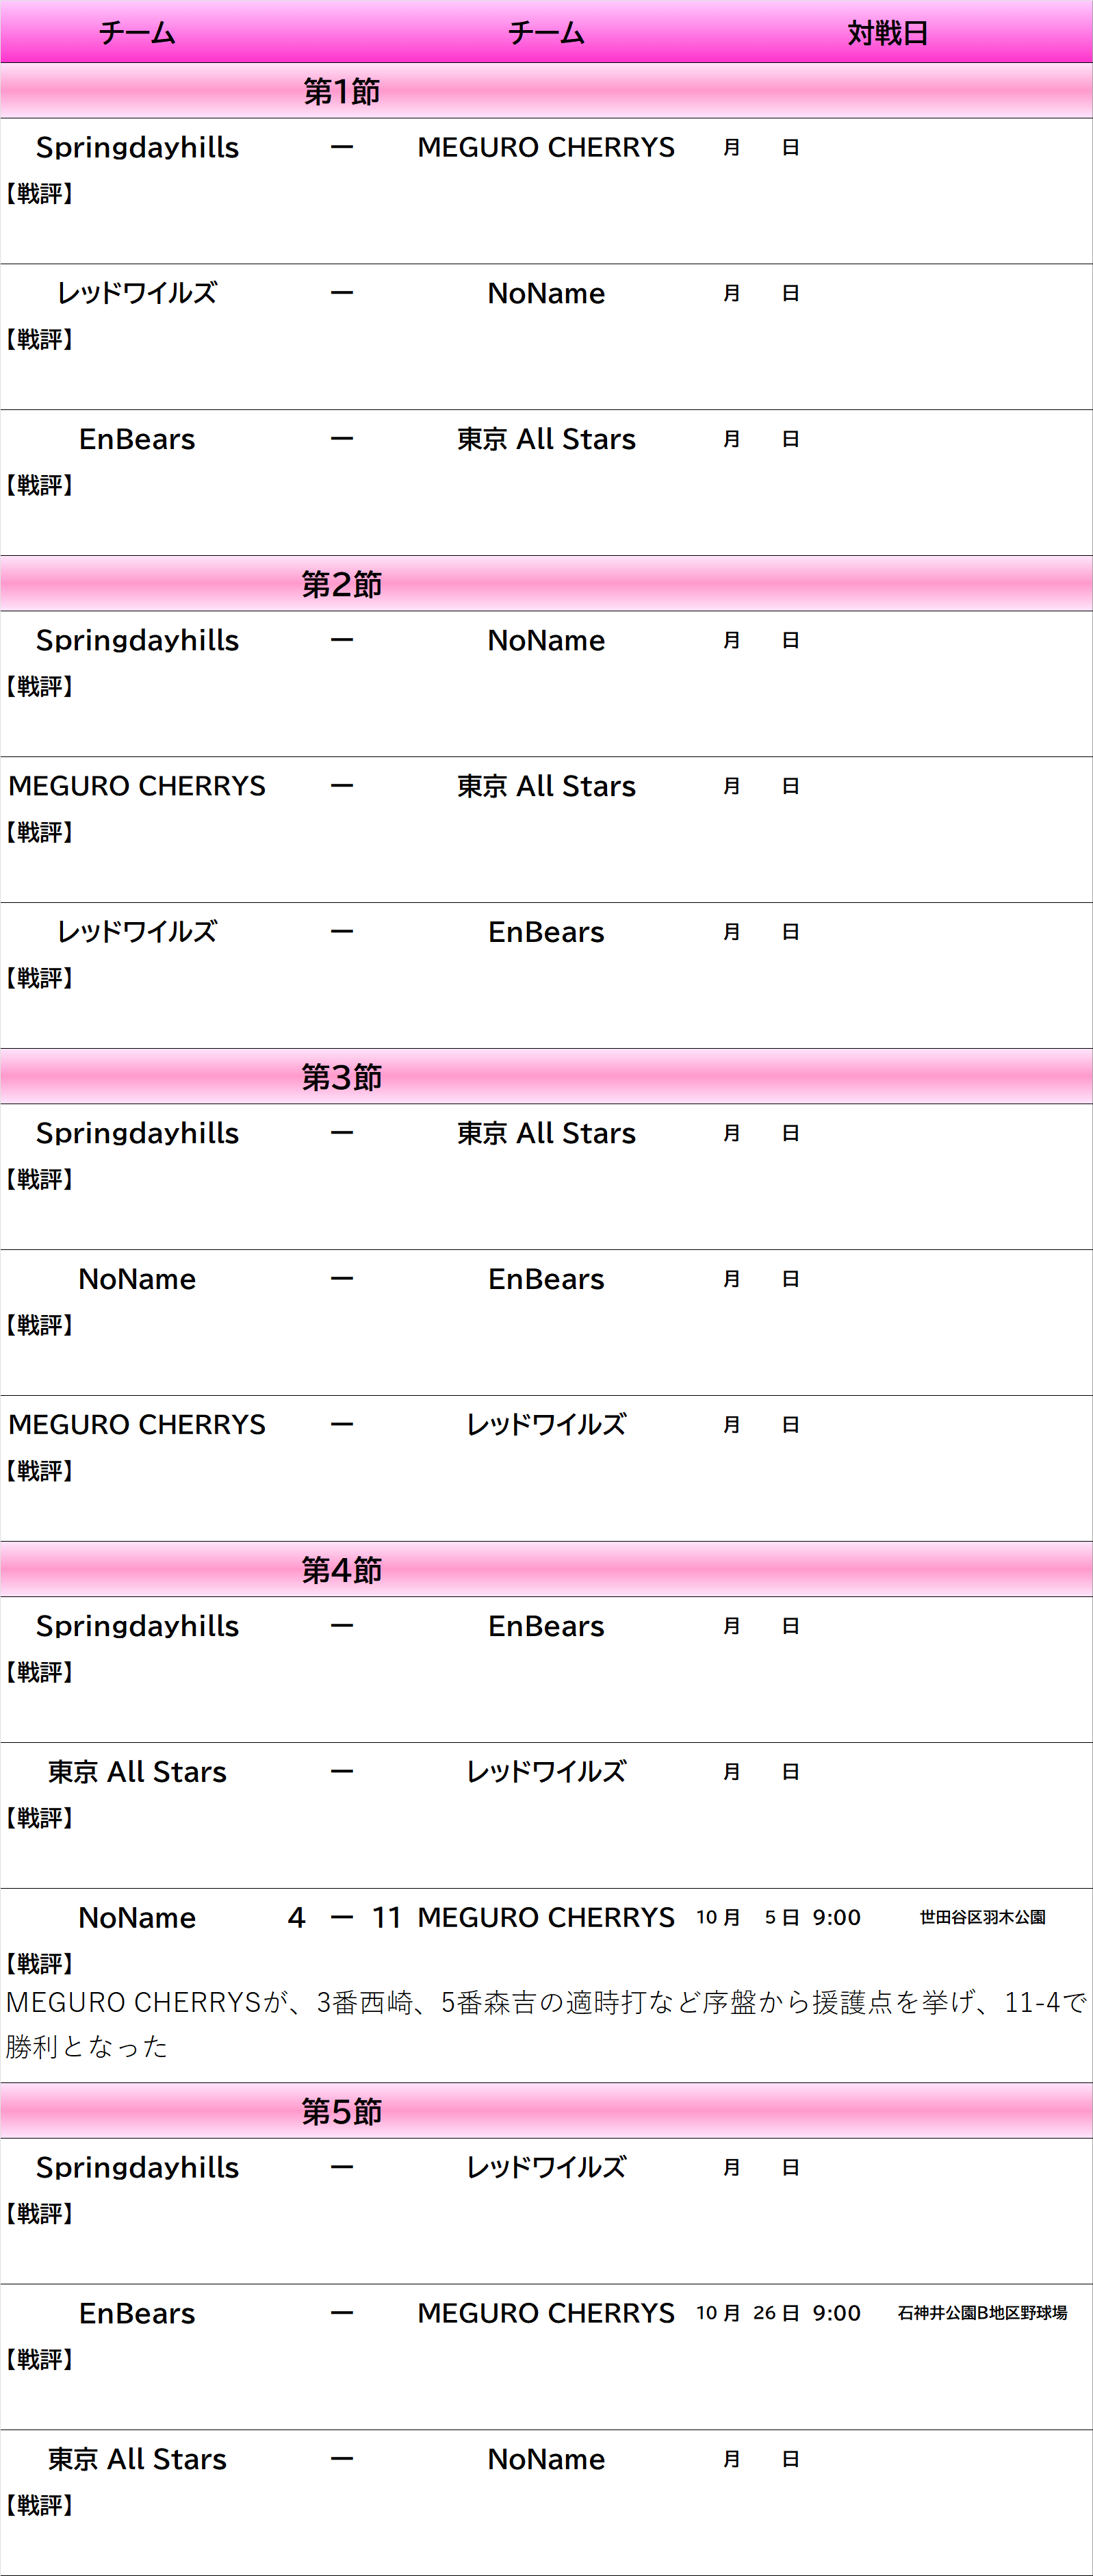
Task: Click the venue 石神井公園B地区野球場
Action: click(982, 2313)
